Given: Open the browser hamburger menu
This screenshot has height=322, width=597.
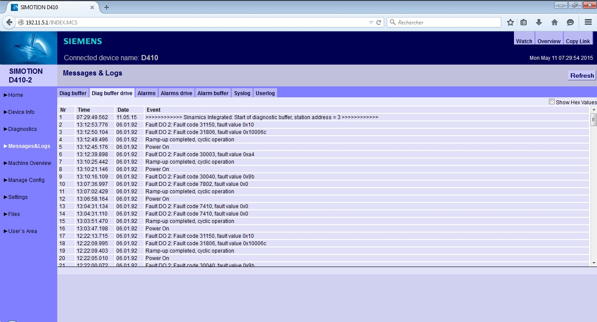Looking at the screenshot, I should click(588, 22).
